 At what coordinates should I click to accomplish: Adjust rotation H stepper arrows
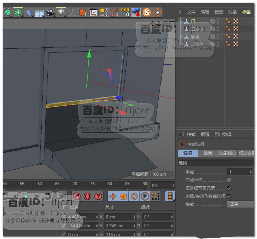click(172, 217)
